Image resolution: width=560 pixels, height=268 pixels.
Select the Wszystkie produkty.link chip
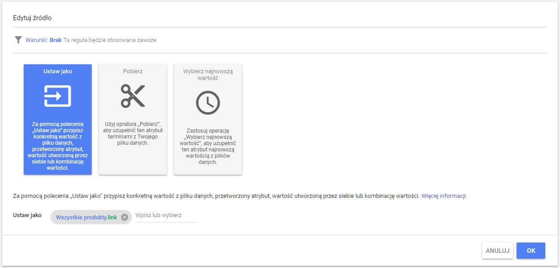[86, 217]
